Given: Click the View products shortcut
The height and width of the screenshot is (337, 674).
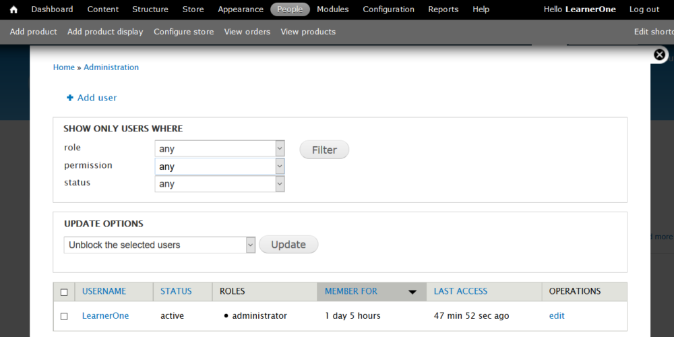Looking at the screenshot, I should click(308, 32).
